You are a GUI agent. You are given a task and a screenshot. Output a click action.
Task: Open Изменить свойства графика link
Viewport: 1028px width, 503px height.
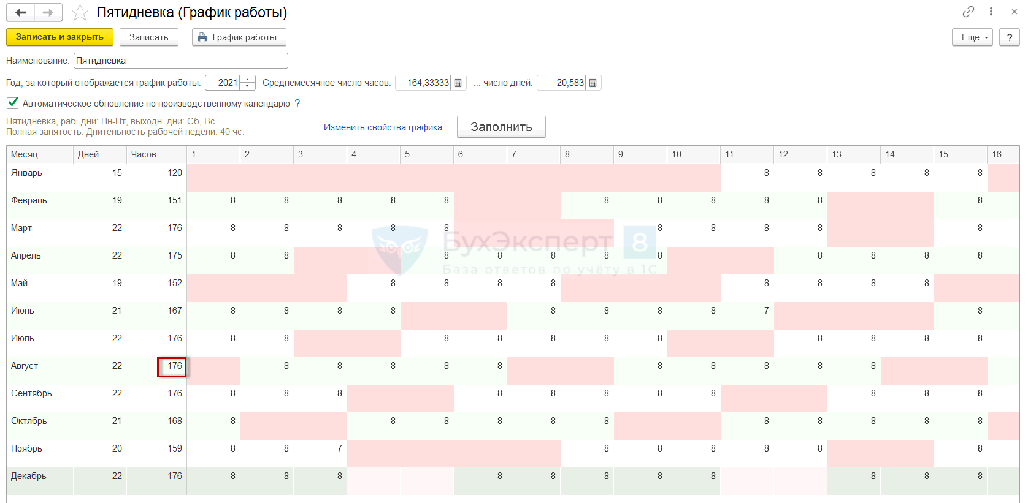pos(386,127)
